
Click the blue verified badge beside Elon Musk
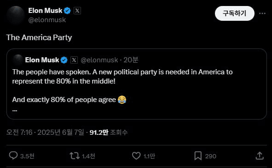[x=67, y=11]
